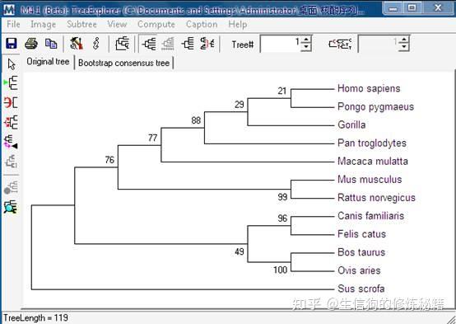
Task: Select the topology-only tree view icon
Action: 149,44
